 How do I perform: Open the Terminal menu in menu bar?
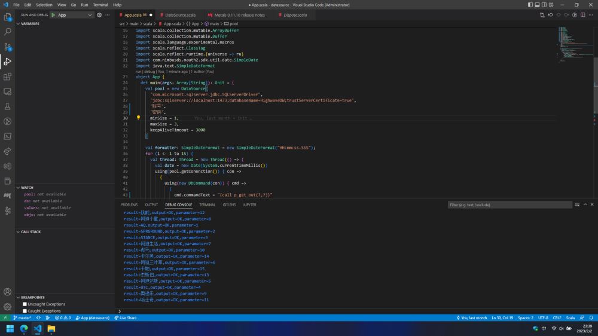(x=100, y=5)
